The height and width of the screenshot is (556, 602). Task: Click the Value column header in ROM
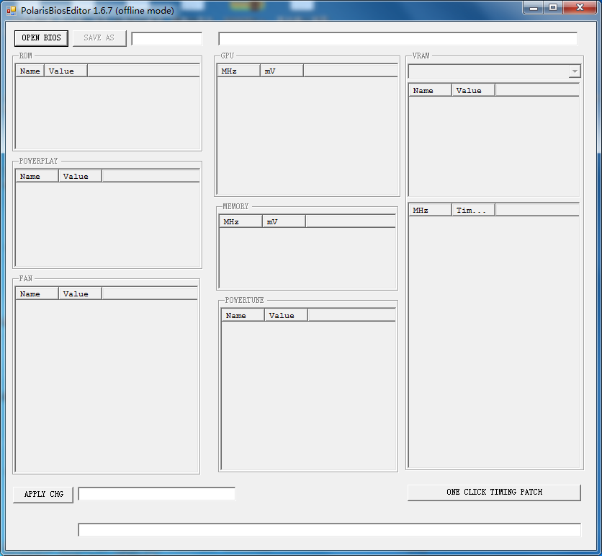(65, 71)
